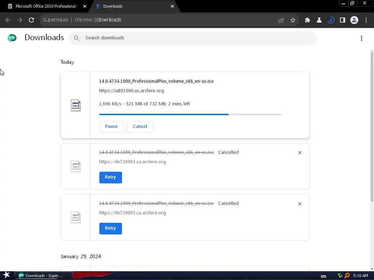Image resolution: width=374 pixels, height=280 pixels.
Task: Go back using the browser back arrow
Action: [x=8, y=20]
